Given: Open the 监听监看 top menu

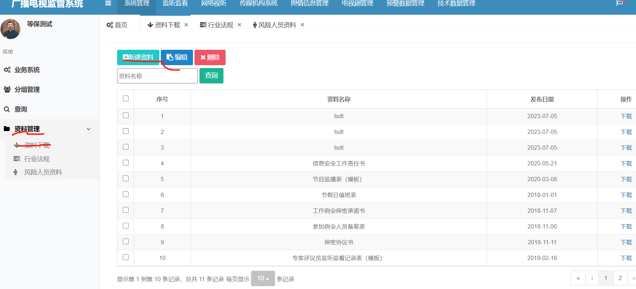Looking at the screenshot, I should [175, 4].
